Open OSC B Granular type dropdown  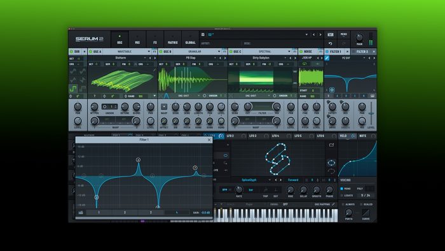(219, 52)
